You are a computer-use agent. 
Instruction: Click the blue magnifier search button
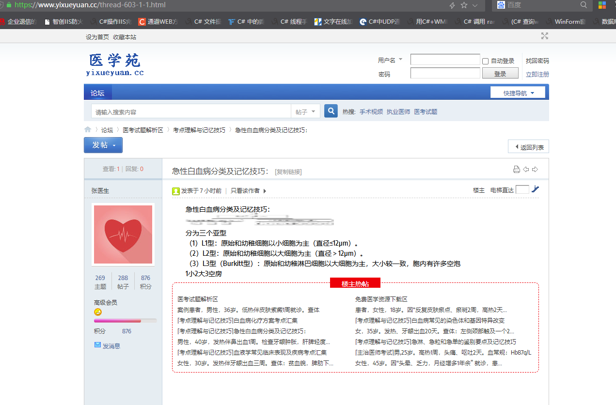pos(331,111)
